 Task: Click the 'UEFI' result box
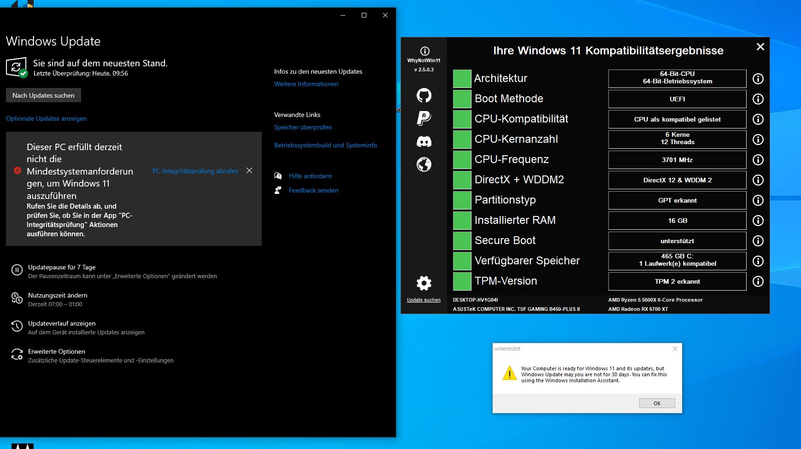(x=677, y=99)
